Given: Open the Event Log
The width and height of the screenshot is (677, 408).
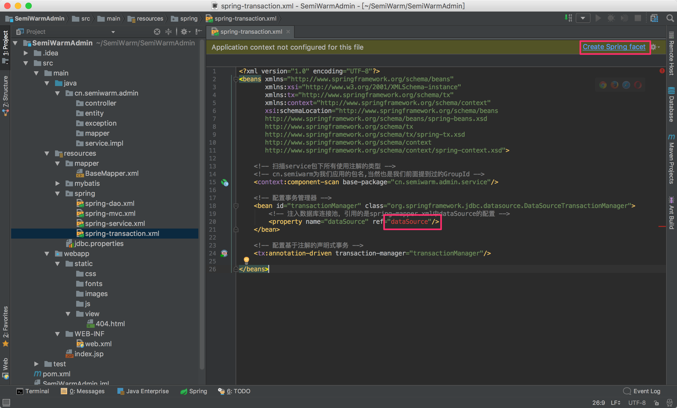Looking at the screenshot, I should pos(642,391).
